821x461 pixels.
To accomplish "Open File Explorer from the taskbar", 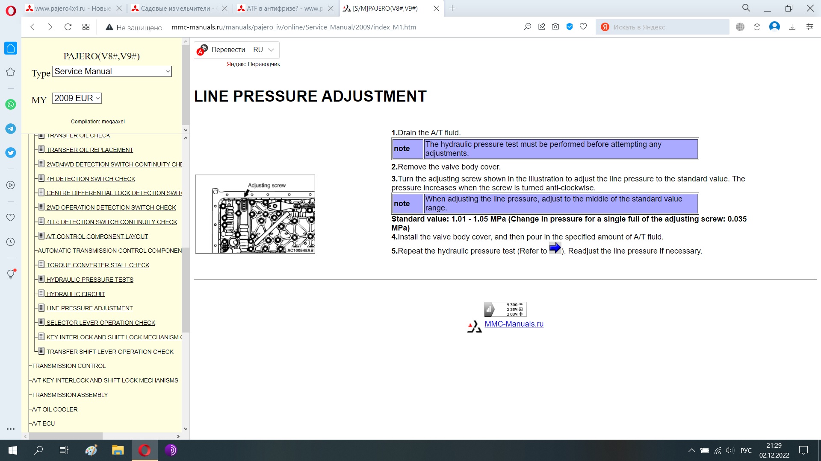I will (118, 450).
